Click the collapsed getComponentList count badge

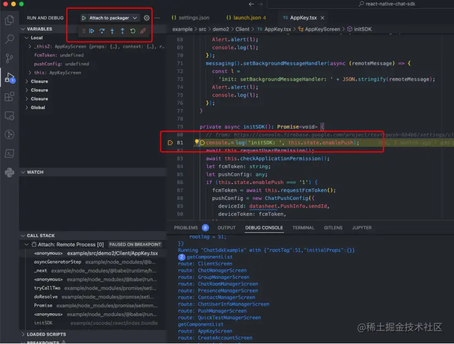(x=182, y=257)
